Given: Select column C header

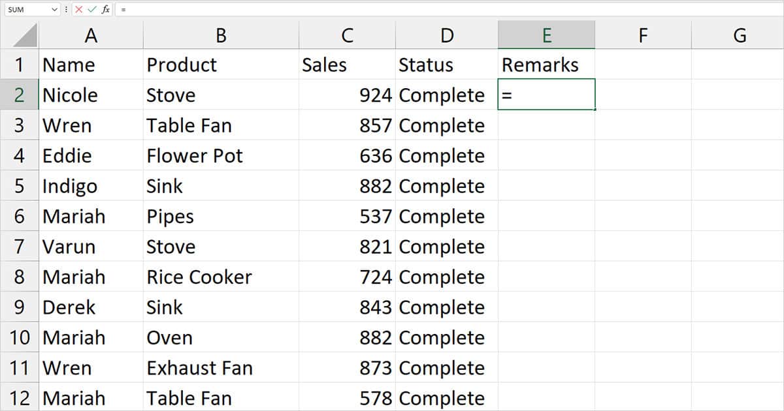Looking at the screenshot, I should 348,35.
